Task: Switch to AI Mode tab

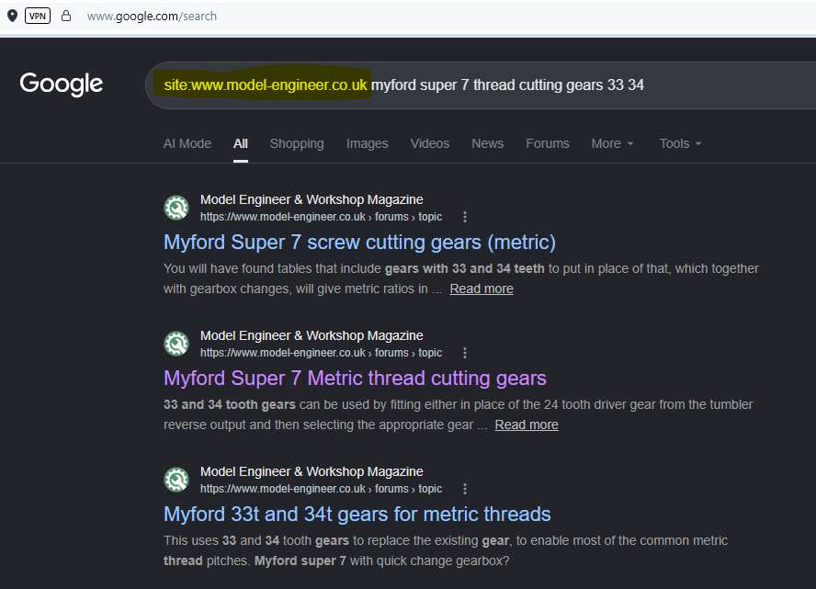Action: pyautogui.click(x=187, y=143)
